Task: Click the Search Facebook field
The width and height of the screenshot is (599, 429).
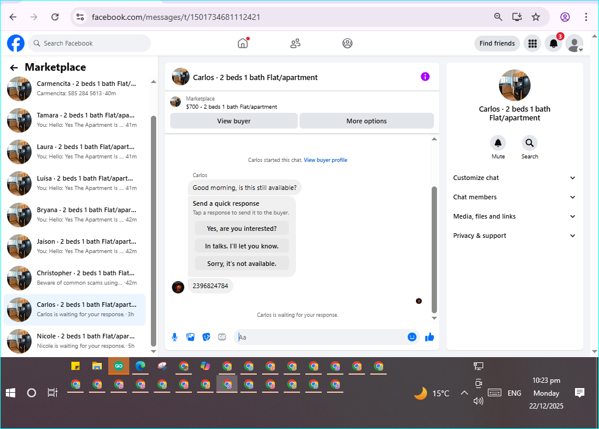Action: [x=89, y=43]
